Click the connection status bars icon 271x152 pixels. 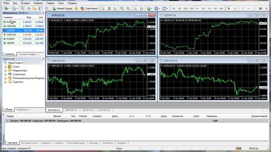pos(239,148)
